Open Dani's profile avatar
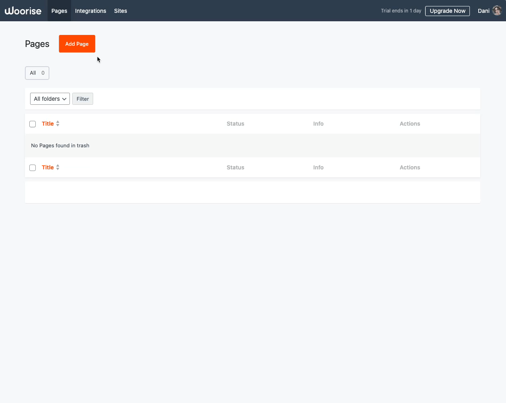 497,11
